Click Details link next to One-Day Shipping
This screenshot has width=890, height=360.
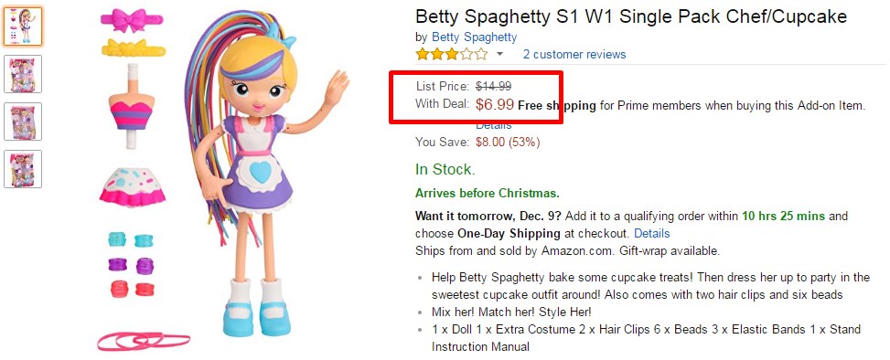(651, 234)
